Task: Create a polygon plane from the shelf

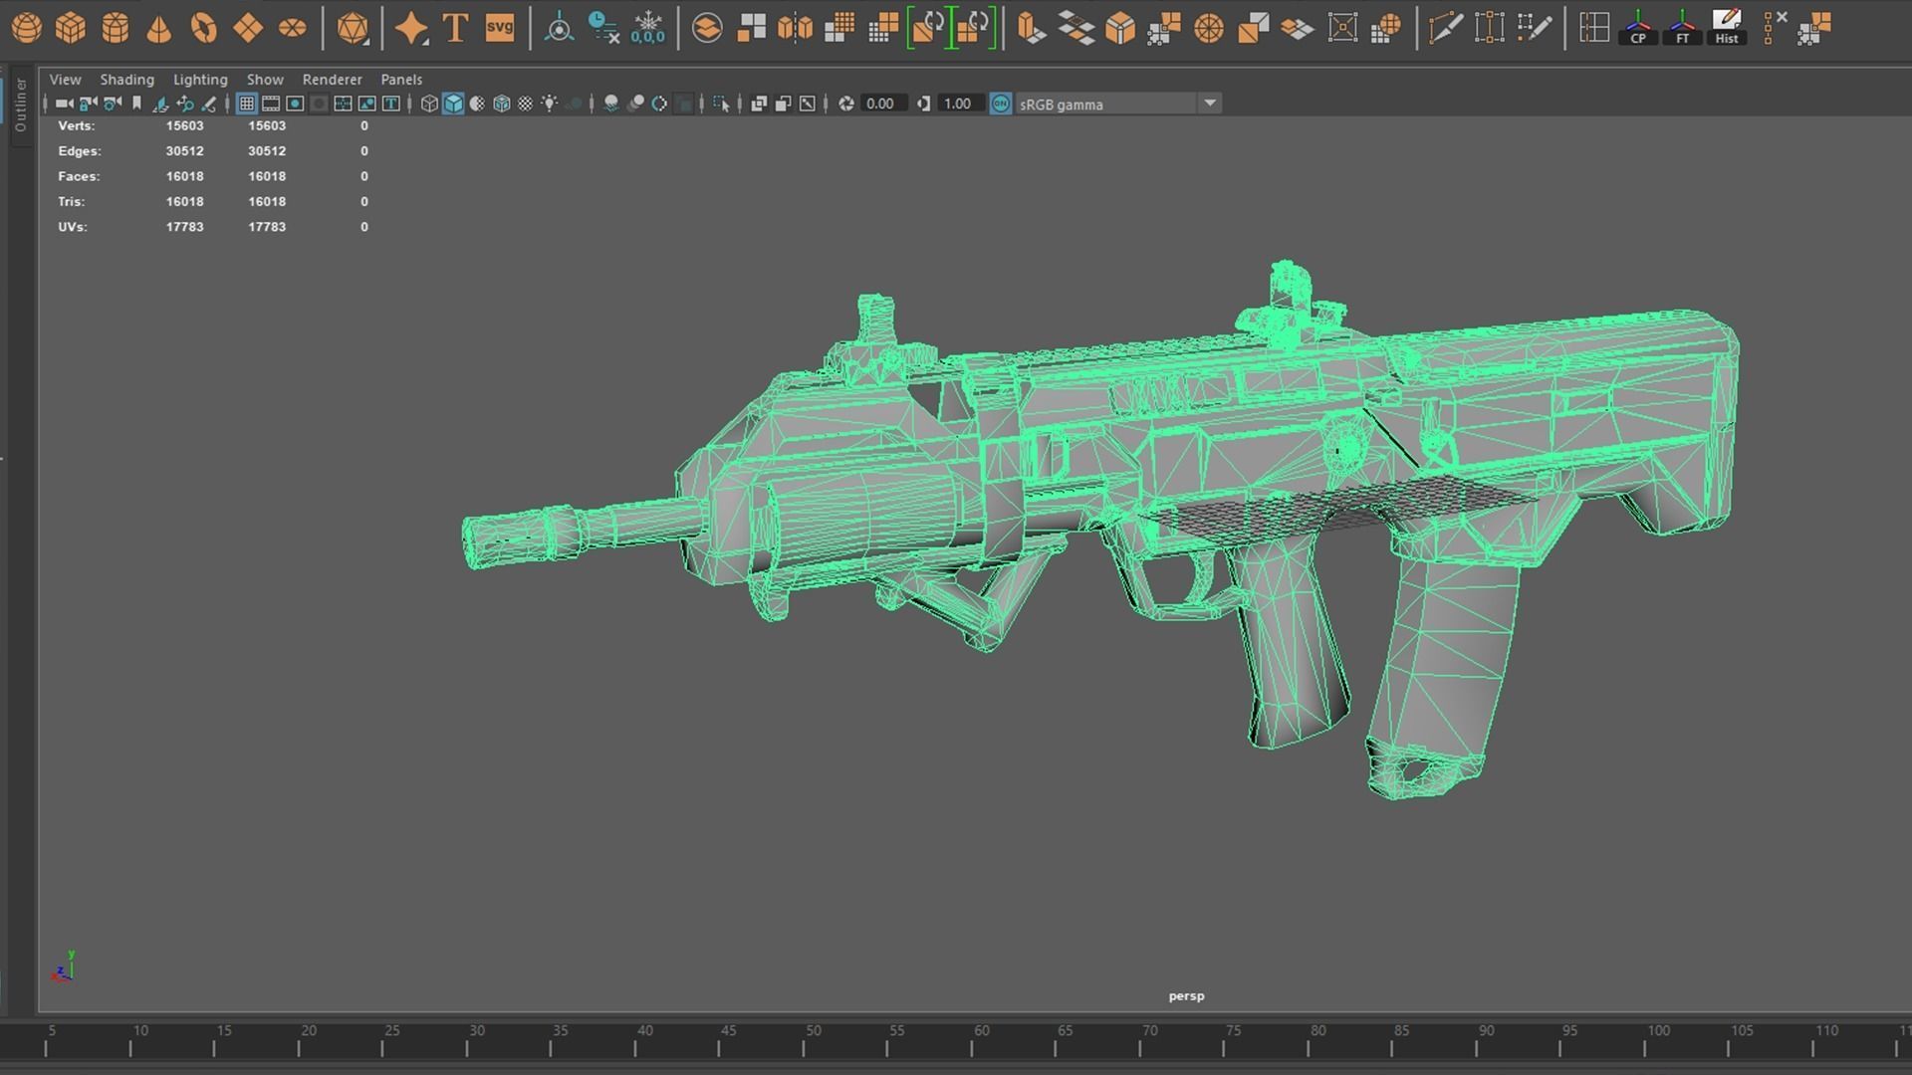Action: (248, 28)
